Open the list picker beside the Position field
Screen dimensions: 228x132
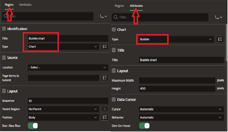pyautogui.click(x=105, y=117)
